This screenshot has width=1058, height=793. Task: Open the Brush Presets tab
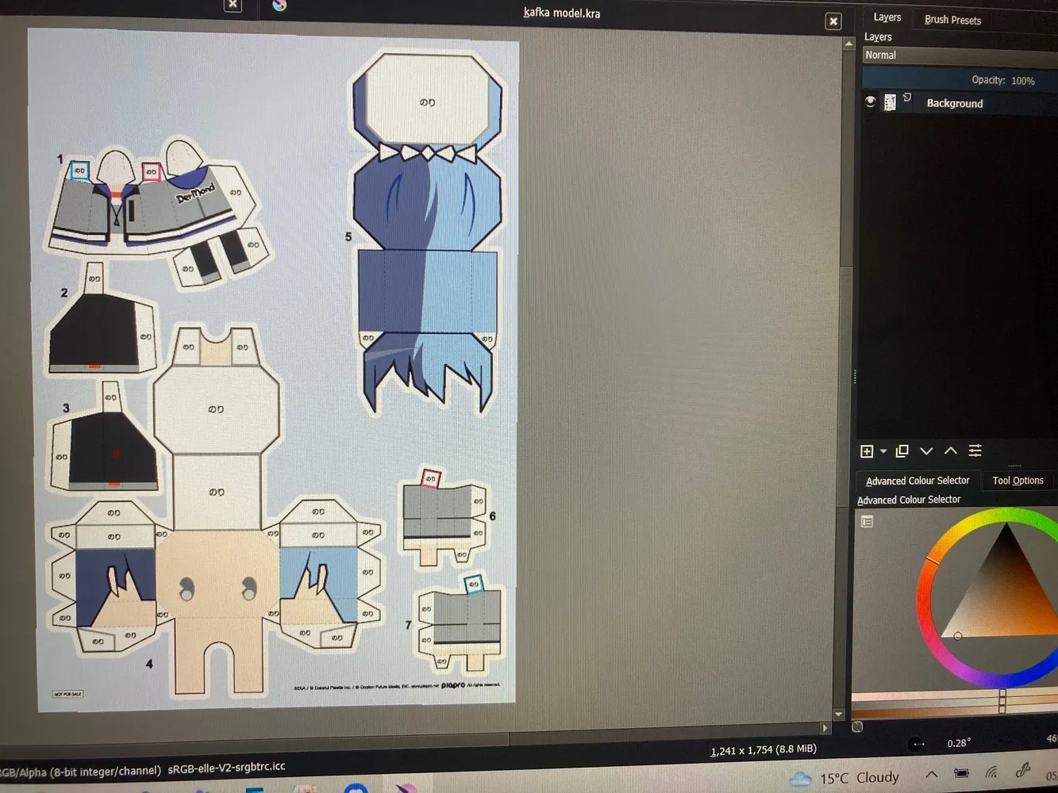(x=952, y=20)
